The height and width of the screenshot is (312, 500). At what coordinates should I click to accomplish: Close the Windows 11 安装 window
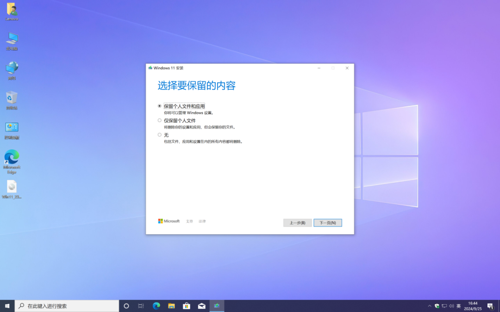[x=347, y=68]
